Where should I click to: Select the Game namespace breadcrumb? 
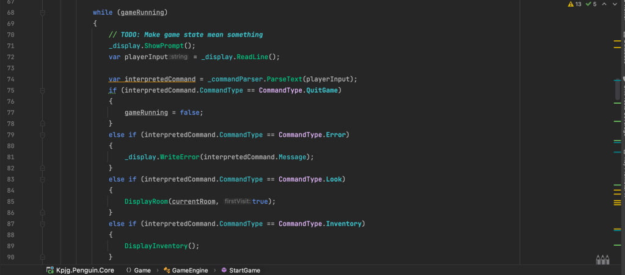coord(142,270)
